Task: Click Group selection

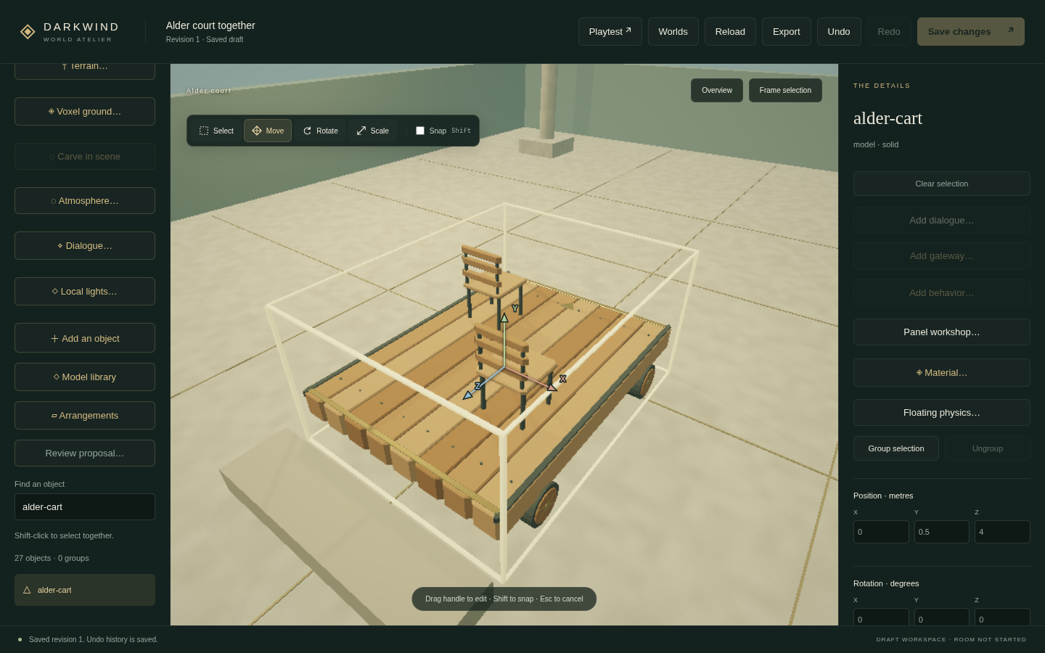Action: click(896, 448)
